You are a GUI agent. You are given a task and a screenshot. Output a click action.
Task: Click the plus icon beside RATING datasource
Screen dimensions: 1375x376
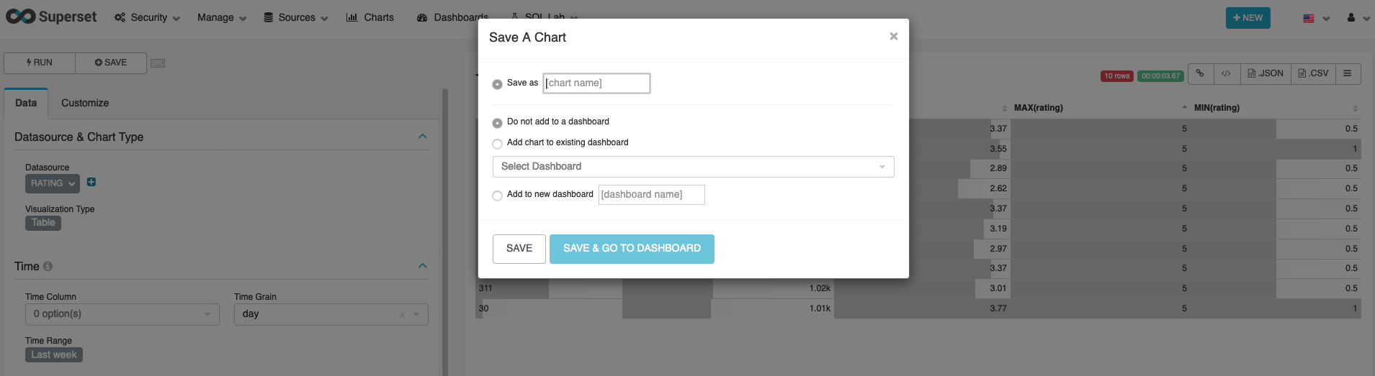[91, 183]
